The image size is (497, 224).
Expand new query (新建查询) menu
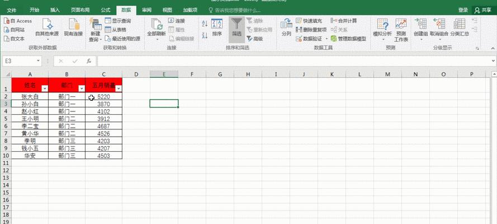point(95,30)
